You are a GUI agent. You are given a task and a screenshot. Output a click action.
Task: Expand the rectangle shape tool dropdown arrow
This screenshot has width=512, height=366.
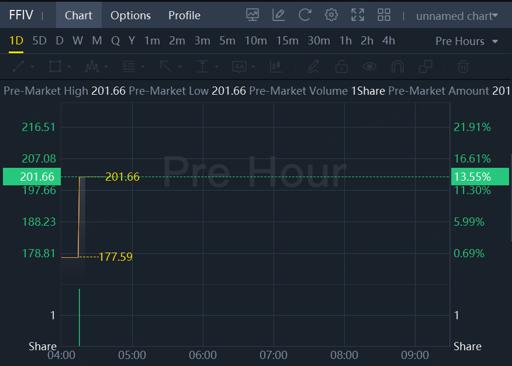click(69, 67)
